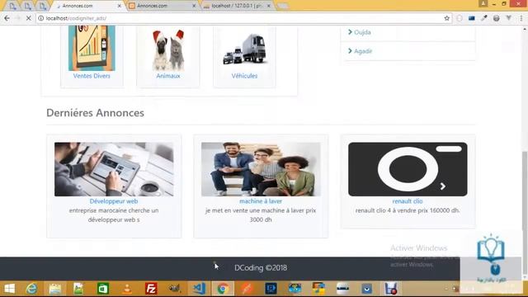Click the address bar URL field
Image resolution: width=528 pixels, height=297 pixels.
point(243,18)
